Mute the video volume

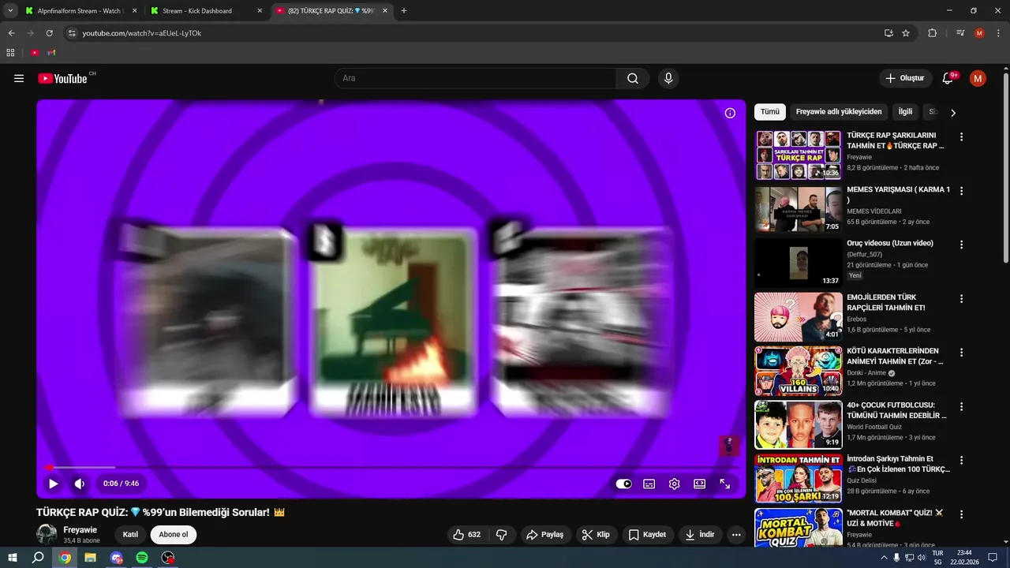pyautogui.click(x=80, y=484)
